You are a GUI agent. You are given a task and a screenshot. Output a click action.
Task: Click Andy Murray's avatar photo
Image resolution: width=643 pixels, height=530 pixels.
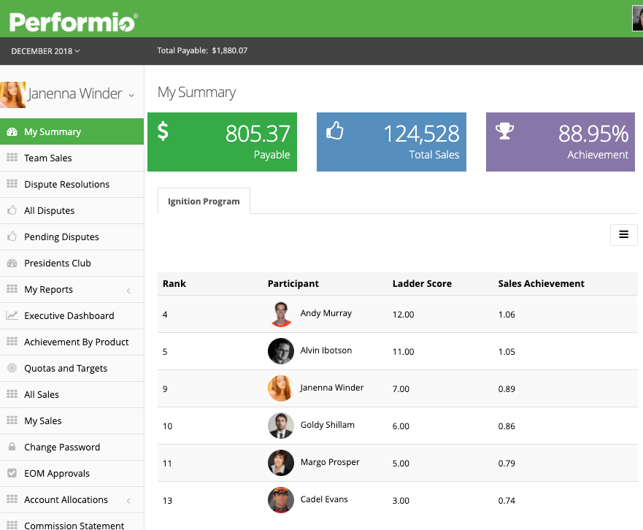pos(281,314)
